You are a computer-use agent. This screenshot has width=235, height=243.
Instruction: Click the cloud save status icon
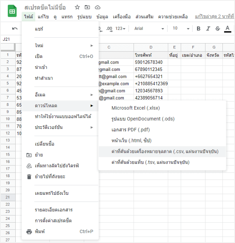98,7
